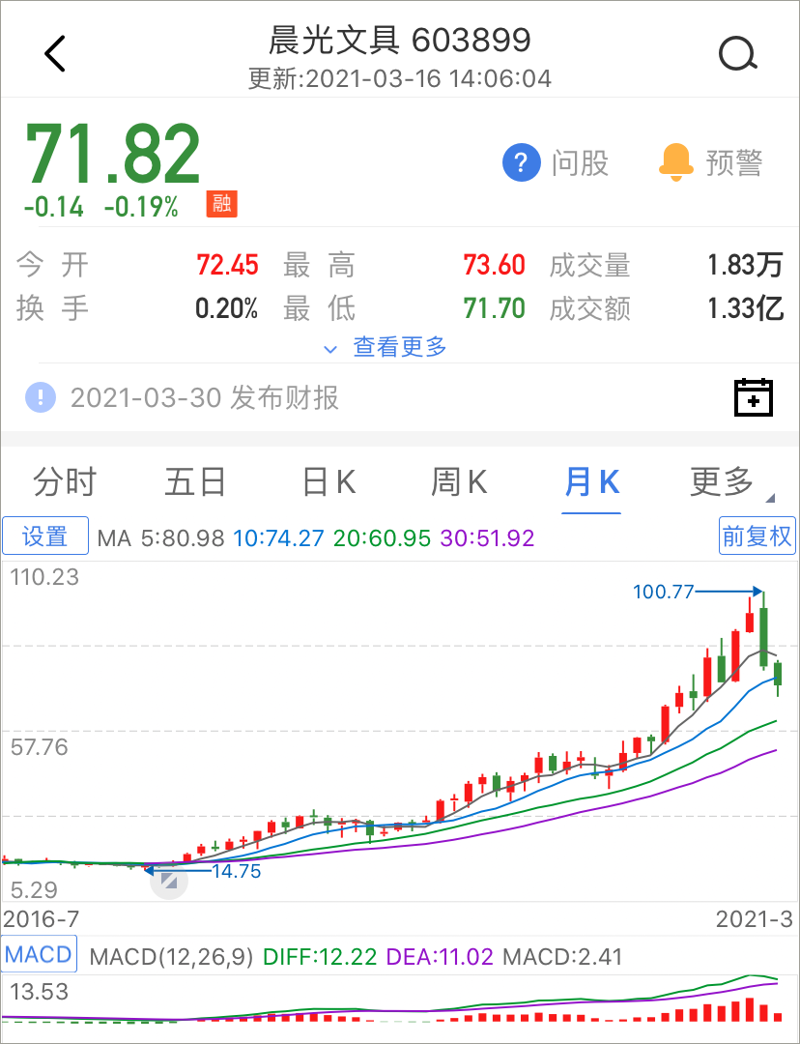
Task: Tap the chart end date 2021-3
Action: (x=755, y=919)
